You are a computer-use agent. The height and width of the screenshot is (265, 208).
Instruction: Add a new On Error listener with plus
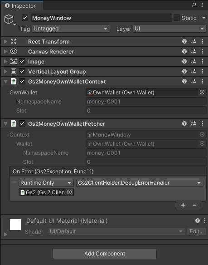pyautogui.click(x=183, y=205)
